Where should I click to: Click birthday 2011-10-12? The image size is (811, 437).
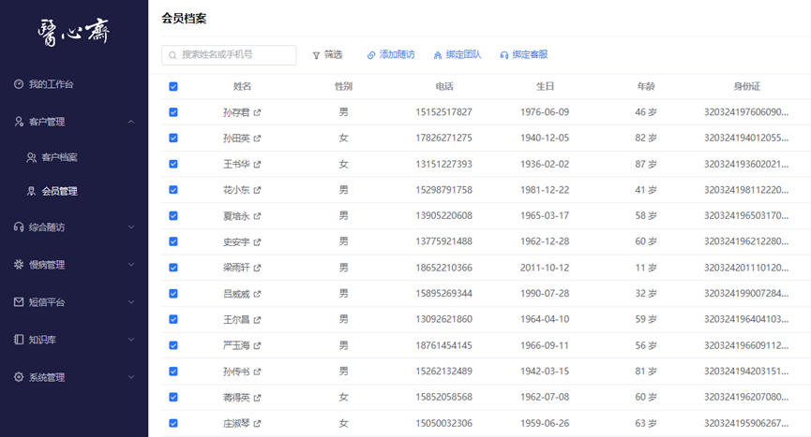point(545,268)
